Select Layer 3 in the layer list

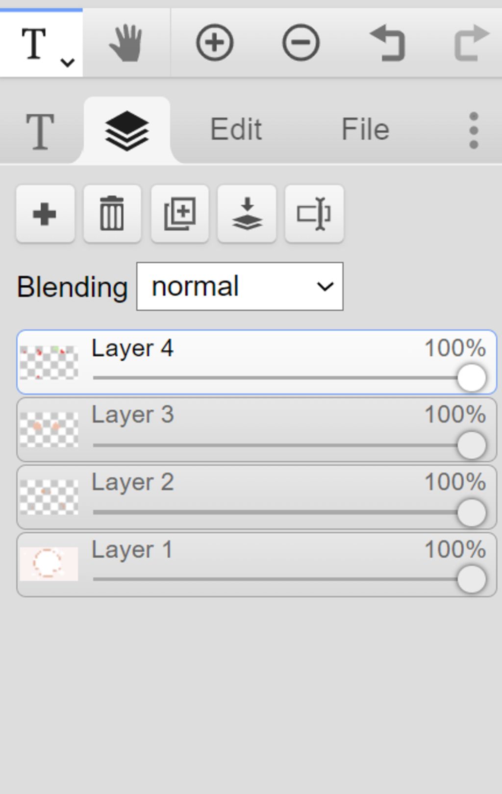(257, 429)
